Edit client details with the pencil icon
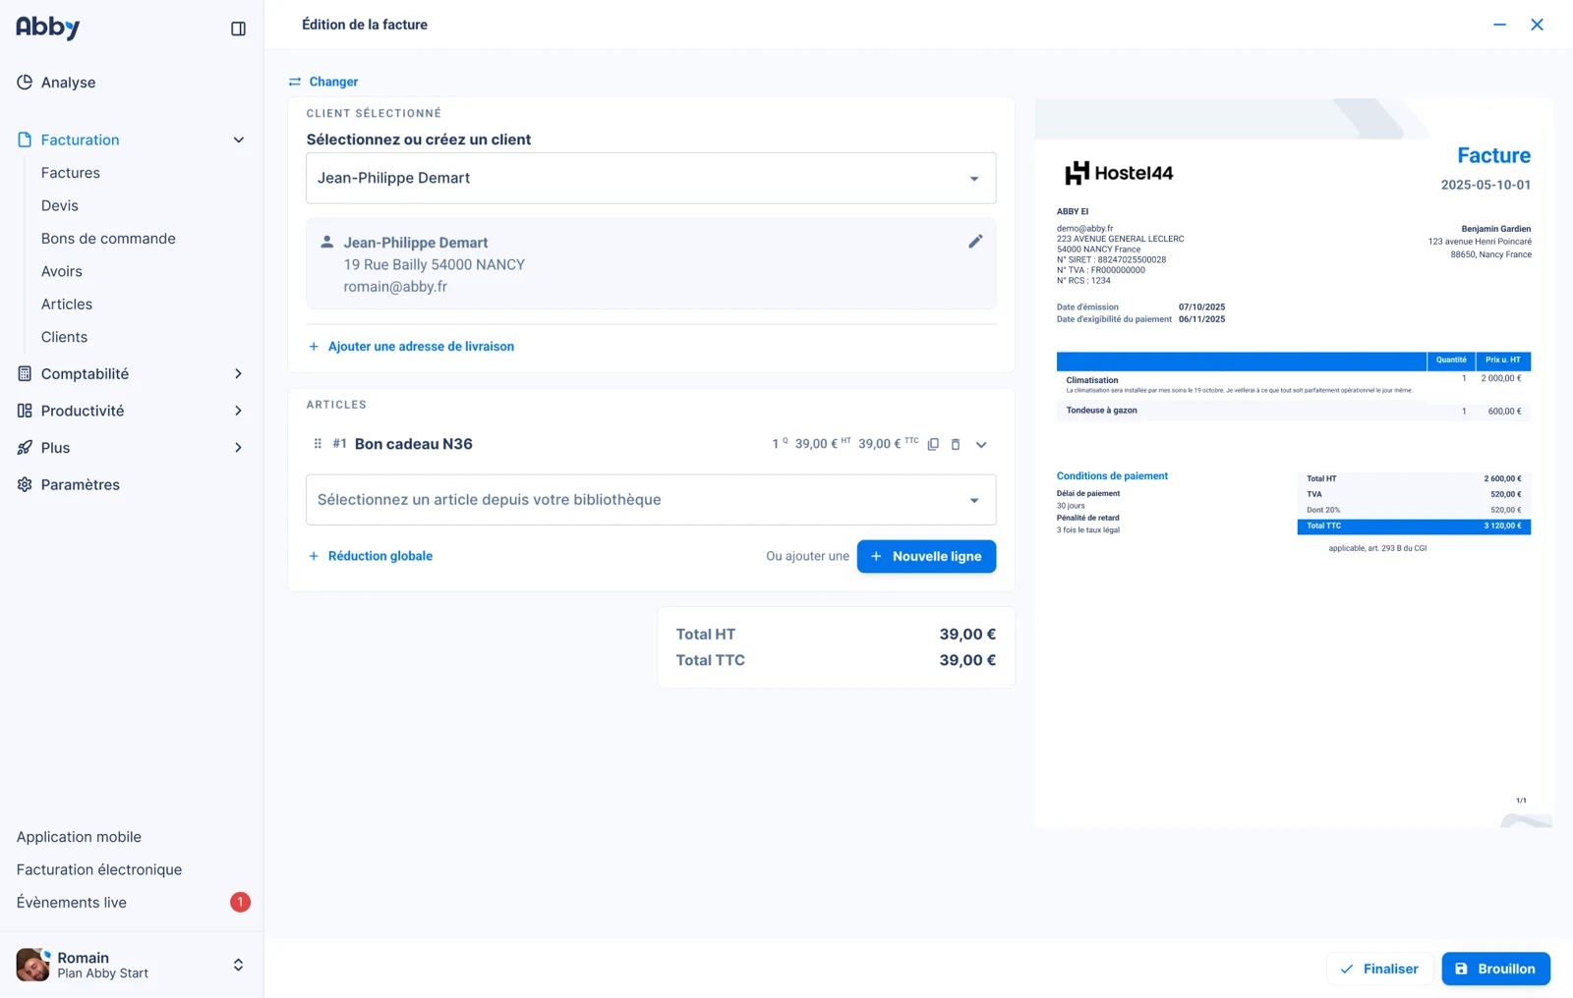 975,242
